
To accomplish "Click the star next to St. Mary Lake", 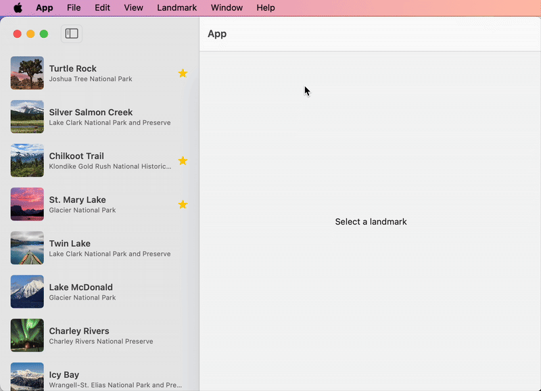I will [183, 204].
